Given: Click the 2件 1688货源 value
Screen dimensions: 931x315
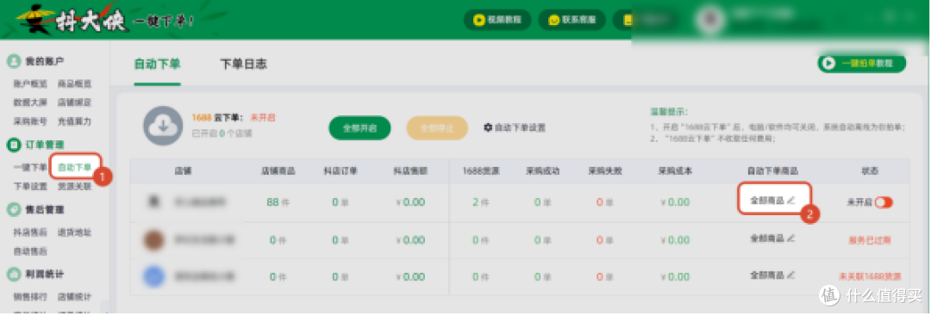Looking at the screenshot, I should (x=480, y=202).
